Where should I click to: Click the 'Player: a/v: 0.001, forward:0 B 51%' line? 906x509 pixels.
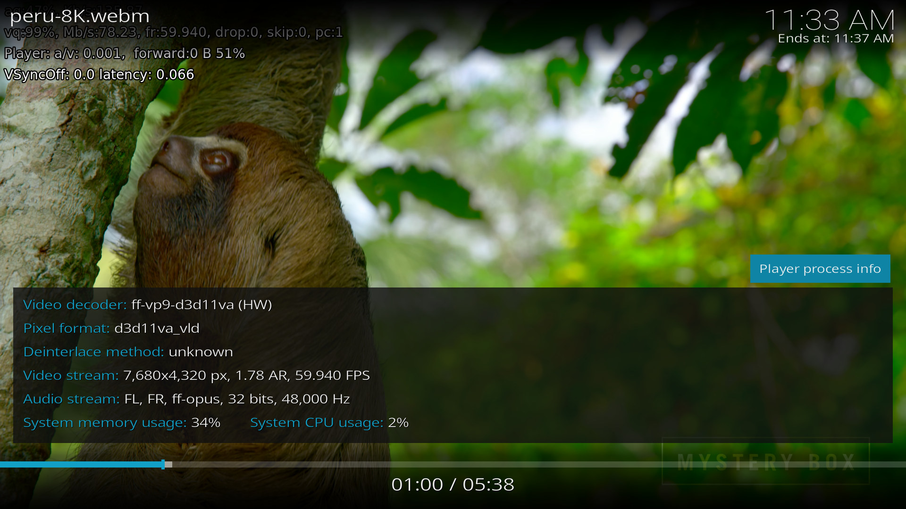coord(125,53)
